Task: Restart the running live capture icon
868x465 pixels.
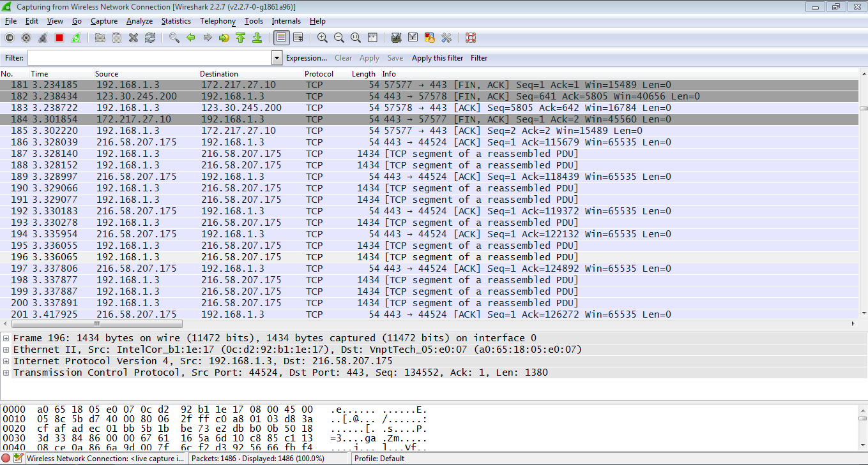Action: [x=76, y=38]
